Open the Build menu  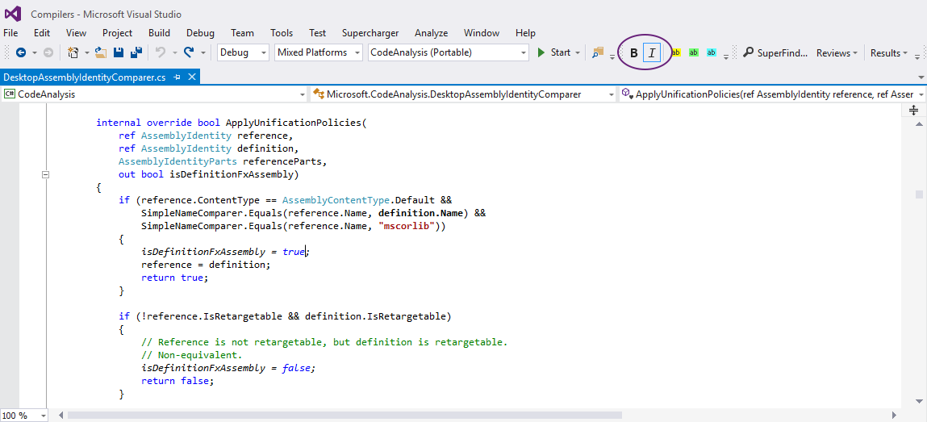pyautogui.click(x=159, y=33)
